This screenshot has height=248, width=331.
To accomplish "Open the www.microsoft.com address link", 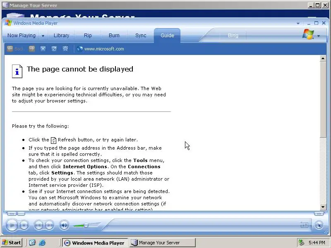I will pyautogui.click(x=104, y=49).
